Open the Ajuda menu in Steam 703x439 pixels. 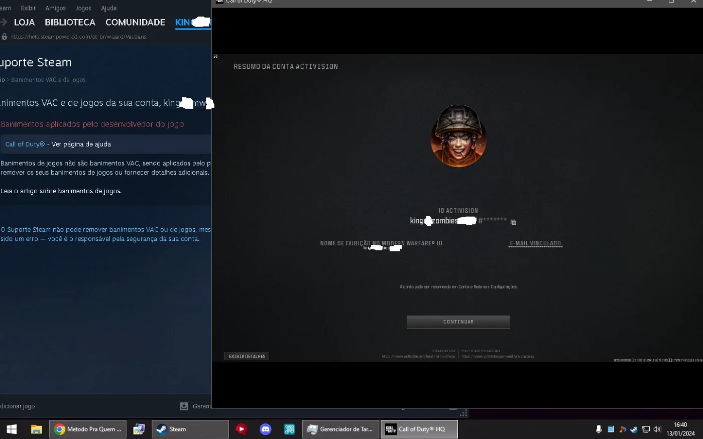(x=108, y=8)
